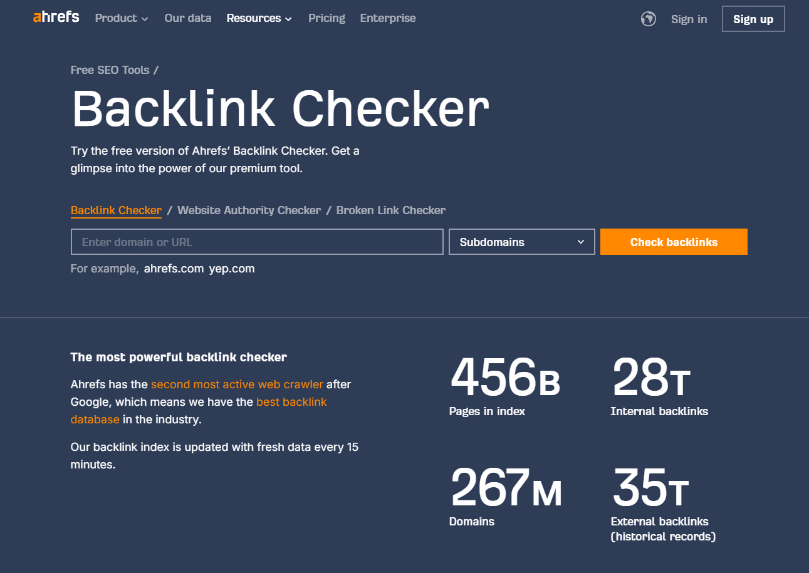The height and width of the screenshot is (573, 809).
Task: Open the best backlink database link
Action: pyautogui.click(x=199, y=410)
